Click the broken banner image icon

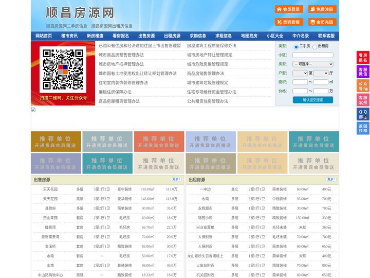33,110
